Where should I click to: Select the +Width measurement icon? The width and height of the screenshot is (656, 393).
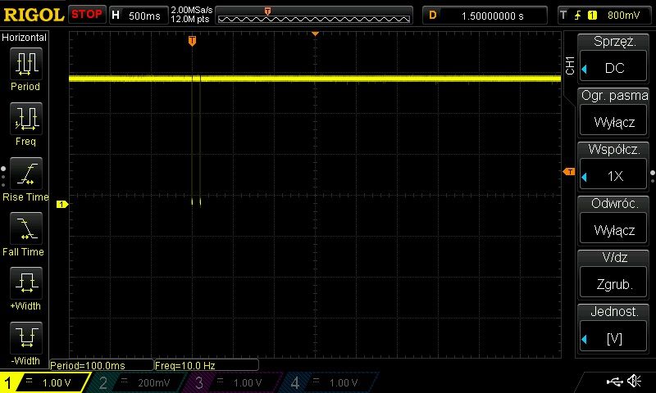click(x=26, y=282)
